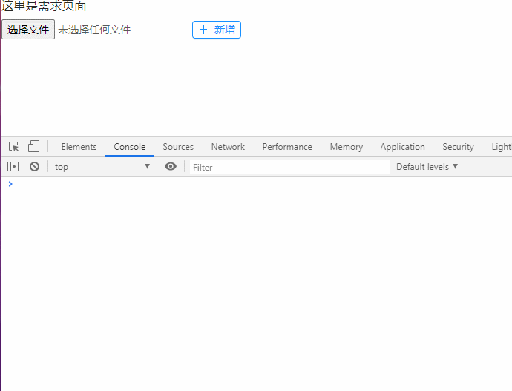This screenshot has width=512, height=391.
Task: Click the console prompt line
Action: point(257,184)
